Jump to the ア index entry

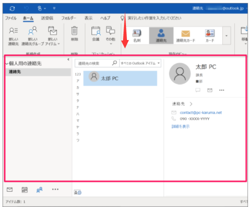coord(78,81)
